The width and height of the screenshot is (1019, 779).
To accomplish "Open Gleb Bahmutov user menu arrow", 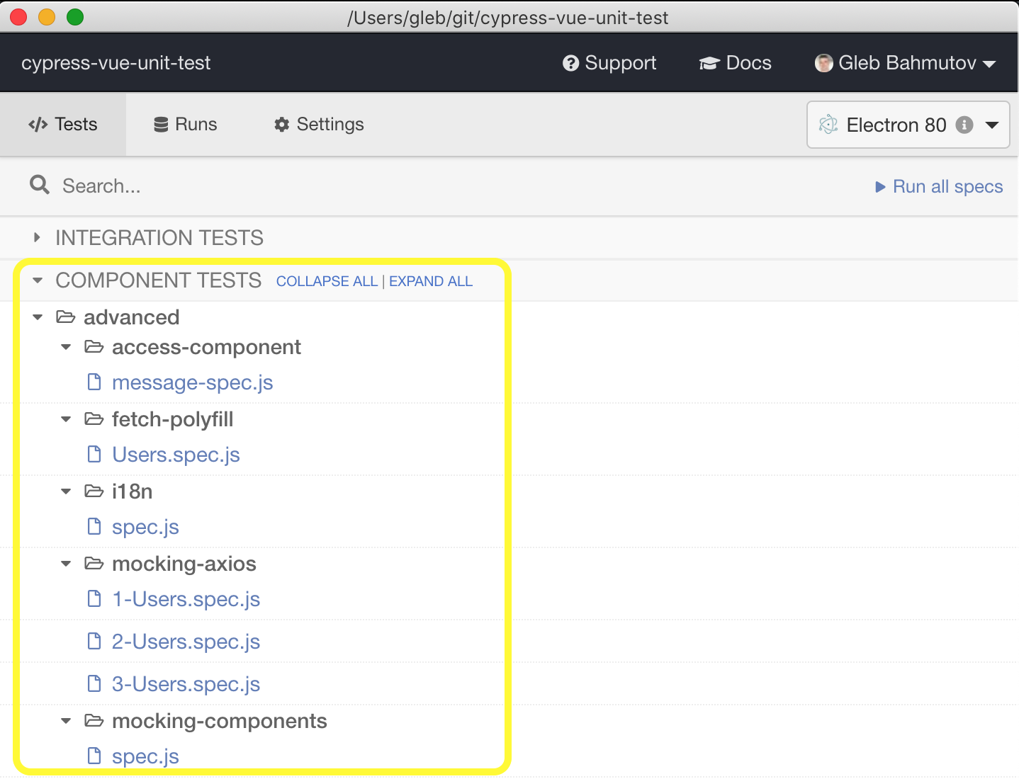I will click(990, 64).
